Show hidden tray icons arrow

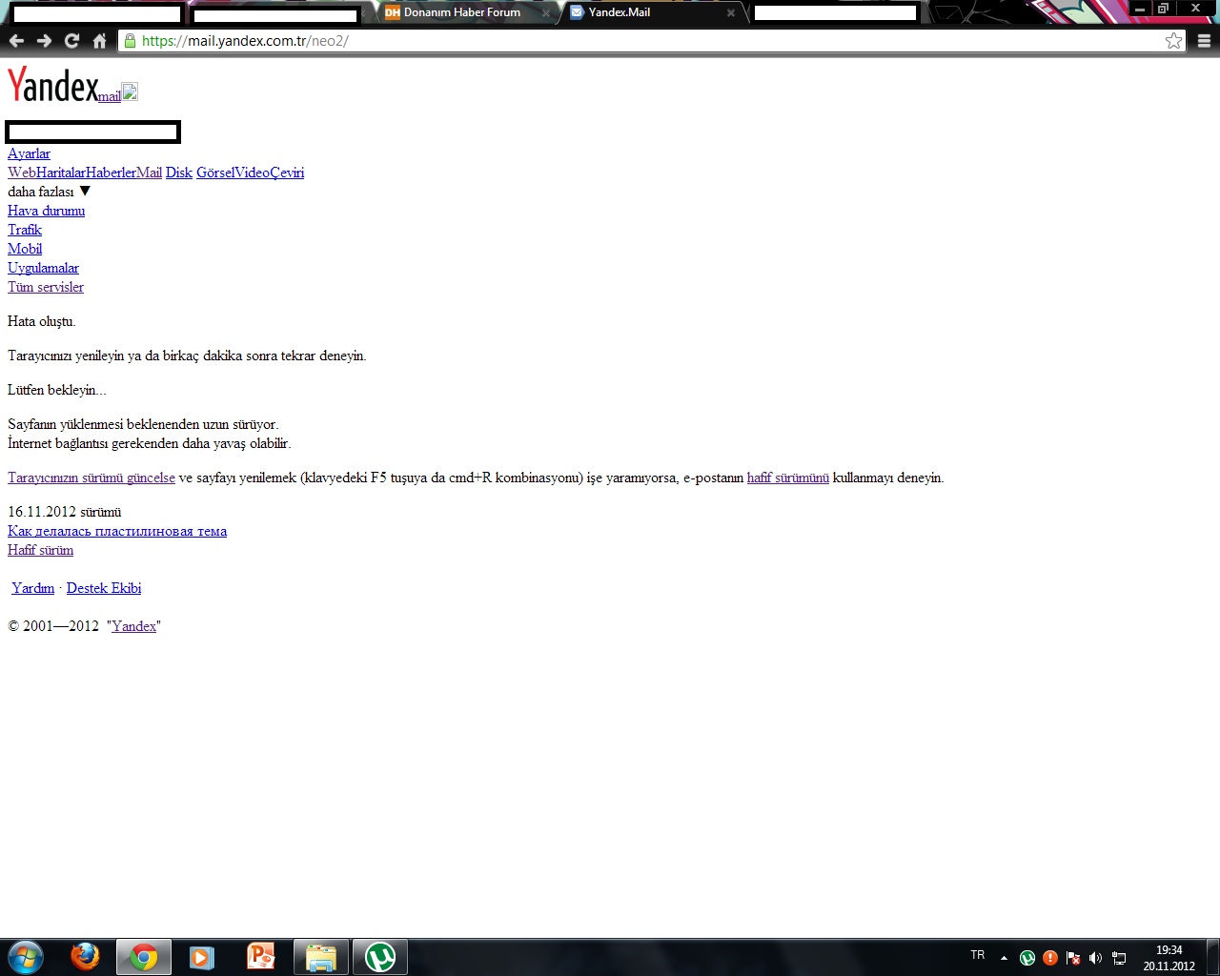tap(1004, 958)
